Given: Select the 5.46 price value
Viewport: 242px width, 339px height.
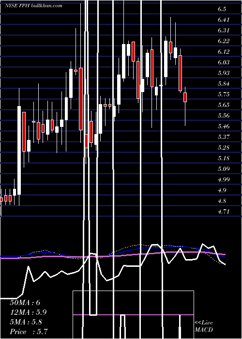Looking at the screenshot, I should click(224, 126).
